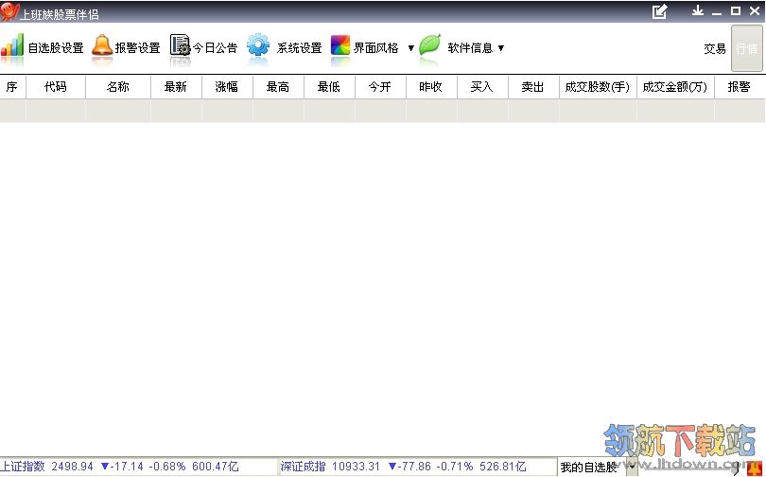Screen dimensions: 766x477
Task: Click the 界面风格 rainbow color icon
Action: [340, 45]
